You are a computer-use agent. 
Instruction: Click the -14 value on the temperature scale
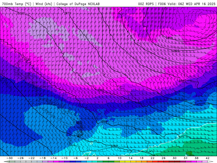coord(53,158)
